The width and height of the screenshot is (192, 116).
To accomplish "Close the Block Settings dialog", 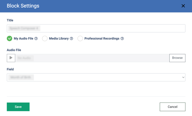I will point(183,6).
